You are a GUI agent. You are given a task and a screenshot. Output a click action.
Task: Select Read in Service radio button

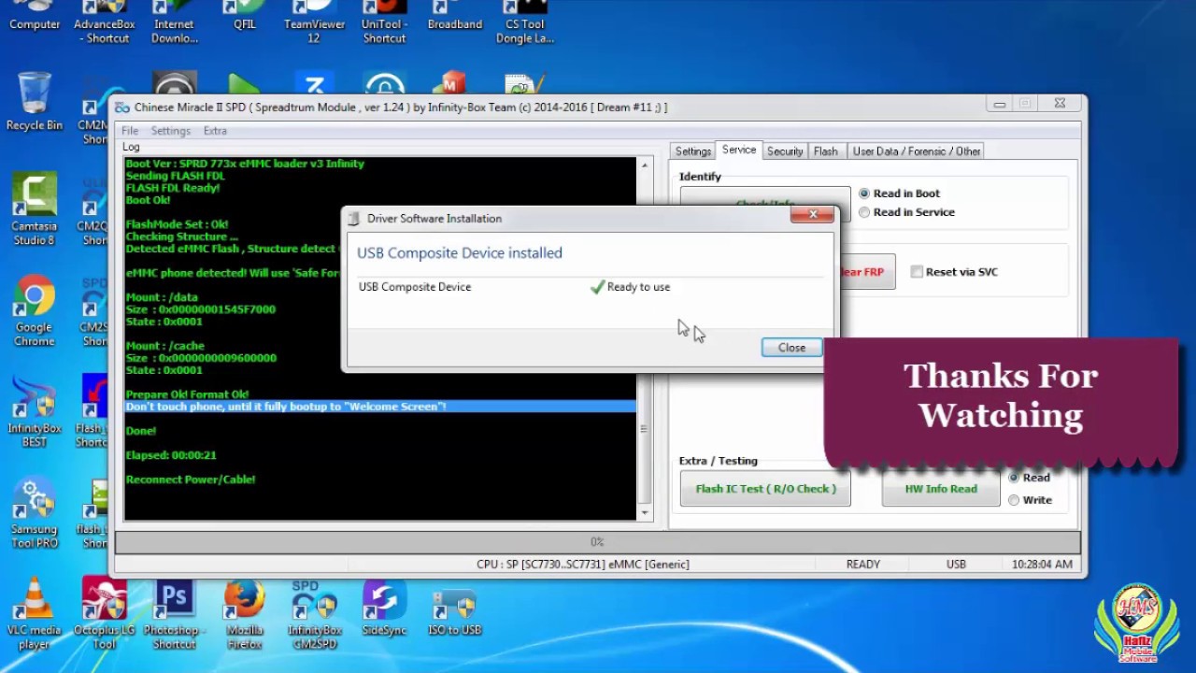[x=864, y=212]
